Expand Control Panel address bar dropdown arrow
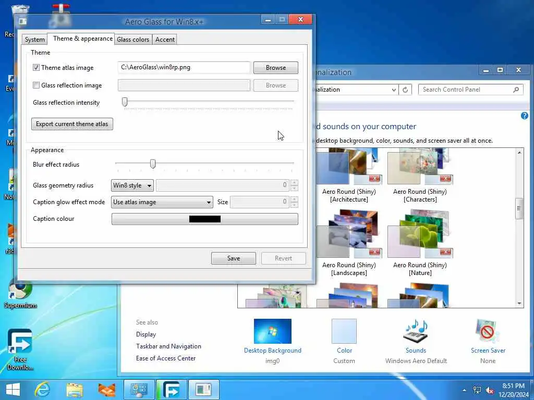The image size is (534, 400). (x=394, y=90)
